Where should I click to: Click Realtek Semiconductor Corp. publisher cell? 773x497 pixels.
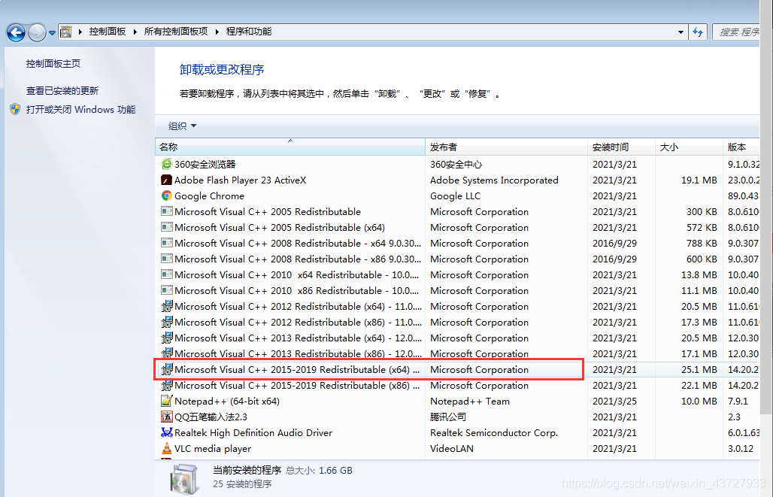click(494, 432)
